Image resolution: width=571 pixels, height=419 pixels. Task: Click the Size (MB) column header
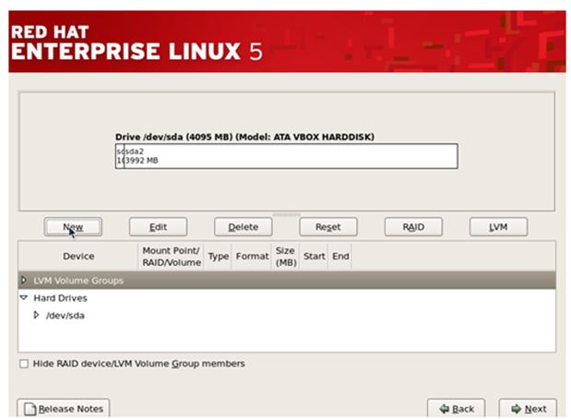(x=286, y=257)
